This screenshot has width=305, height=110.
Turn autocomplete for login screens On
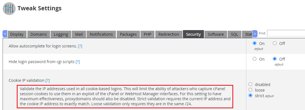tap(254, 43)
